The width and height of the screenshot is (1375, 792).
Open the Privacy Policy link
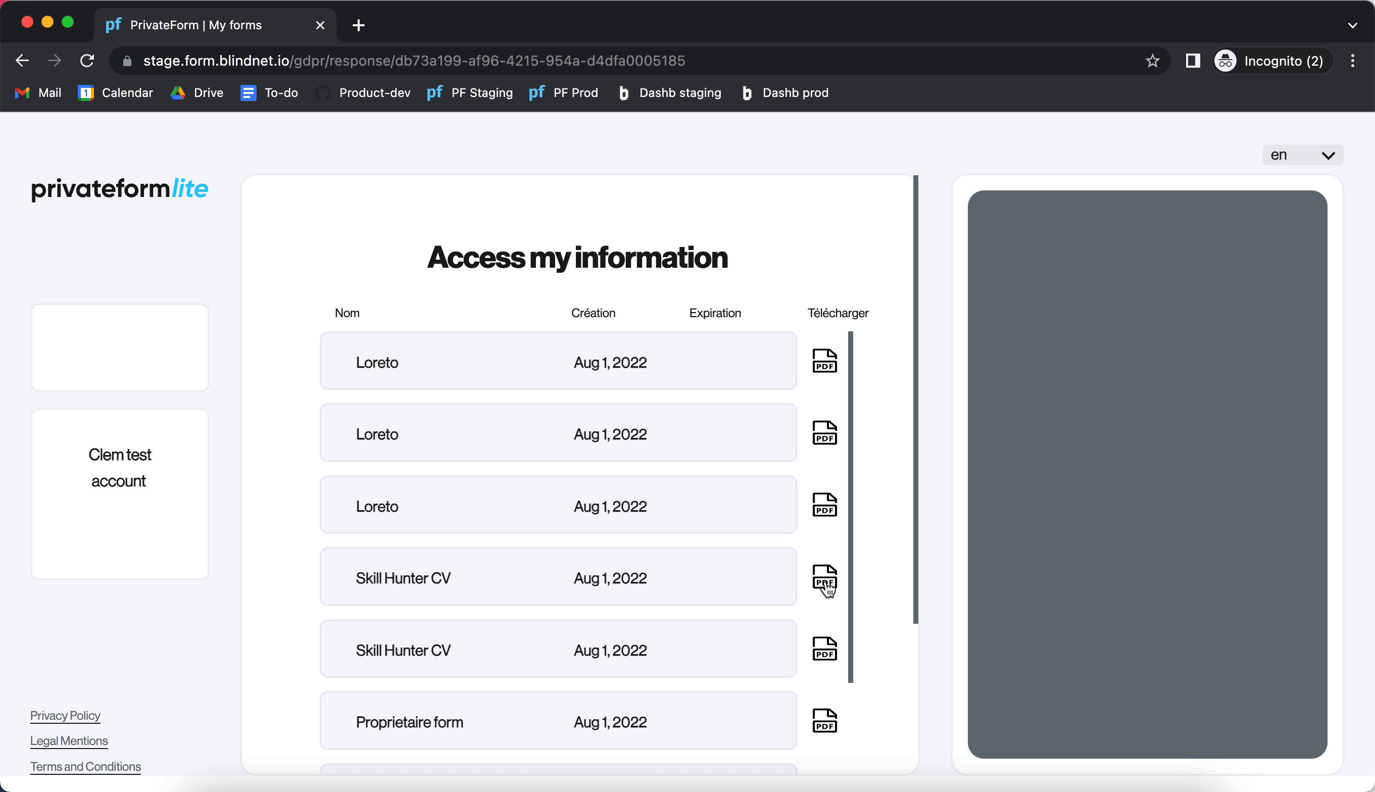pos(65,715)
